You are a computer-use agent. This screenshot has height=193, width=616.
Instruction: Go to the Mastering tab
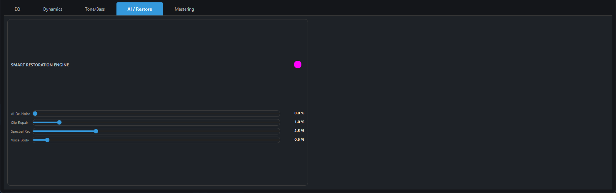pyautogui.click(x=184, y=9)
